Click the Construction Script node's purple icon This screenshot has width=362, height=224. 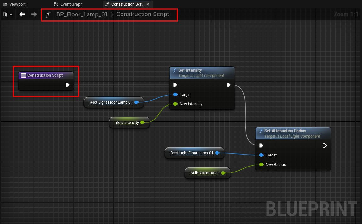[24, 75]
